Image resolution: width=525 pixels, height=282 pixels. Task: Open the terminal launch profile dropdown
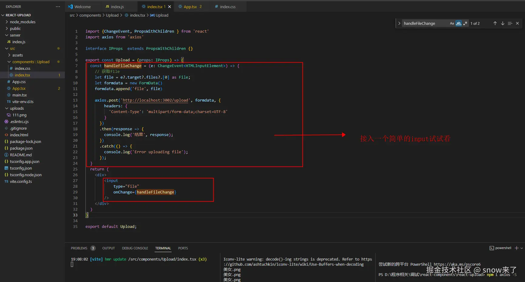point(522,248)
